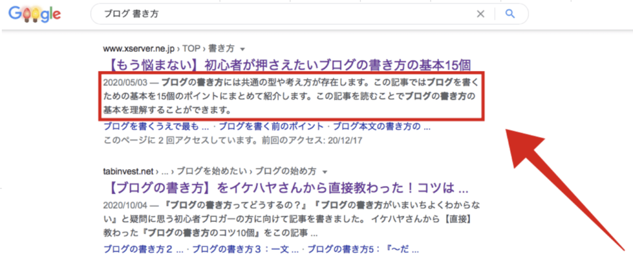The width and height of the screenshot is (633, 265).
Task: Open the 【もう悩まない】初心者が押さえたい result title
Action: 288,64
